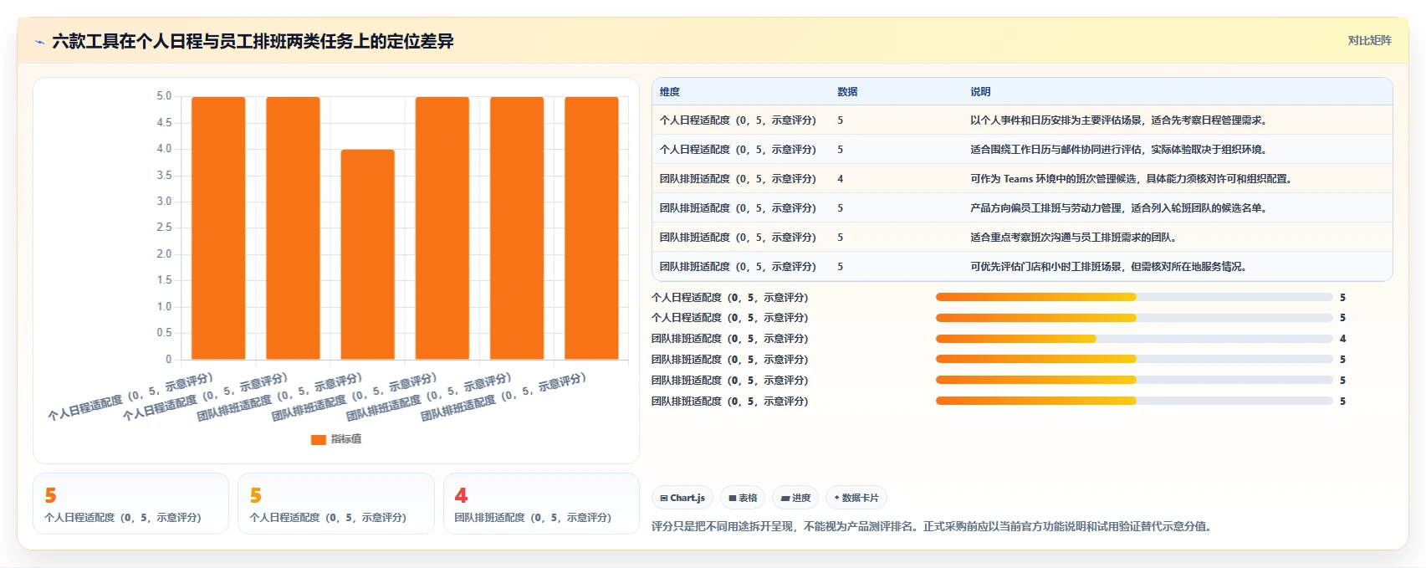Viewport: 1426px width, 568px height.
Task: Click the data value 4 in the table
Action: coord(841,179)
